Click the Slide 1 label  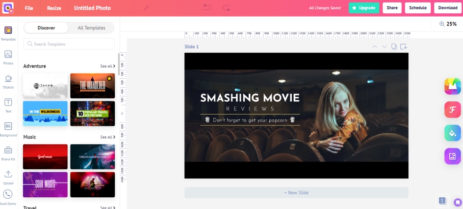coord(192,46)
